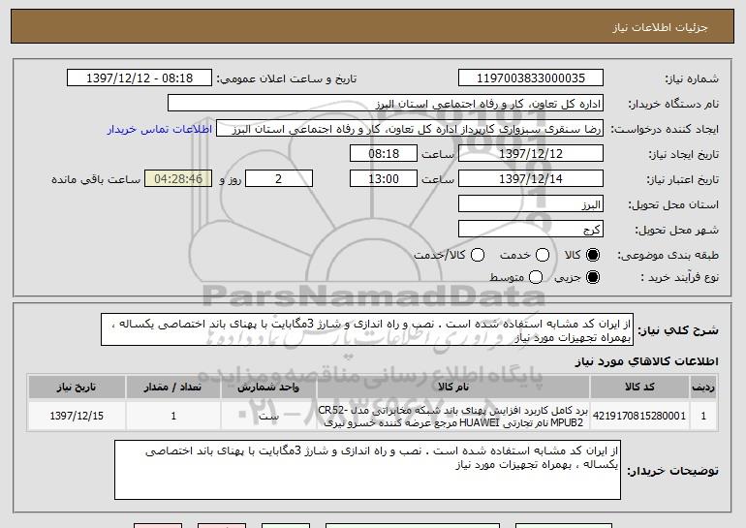Select the کالا/خدمت radio button
746x528 pixels.
478,255
